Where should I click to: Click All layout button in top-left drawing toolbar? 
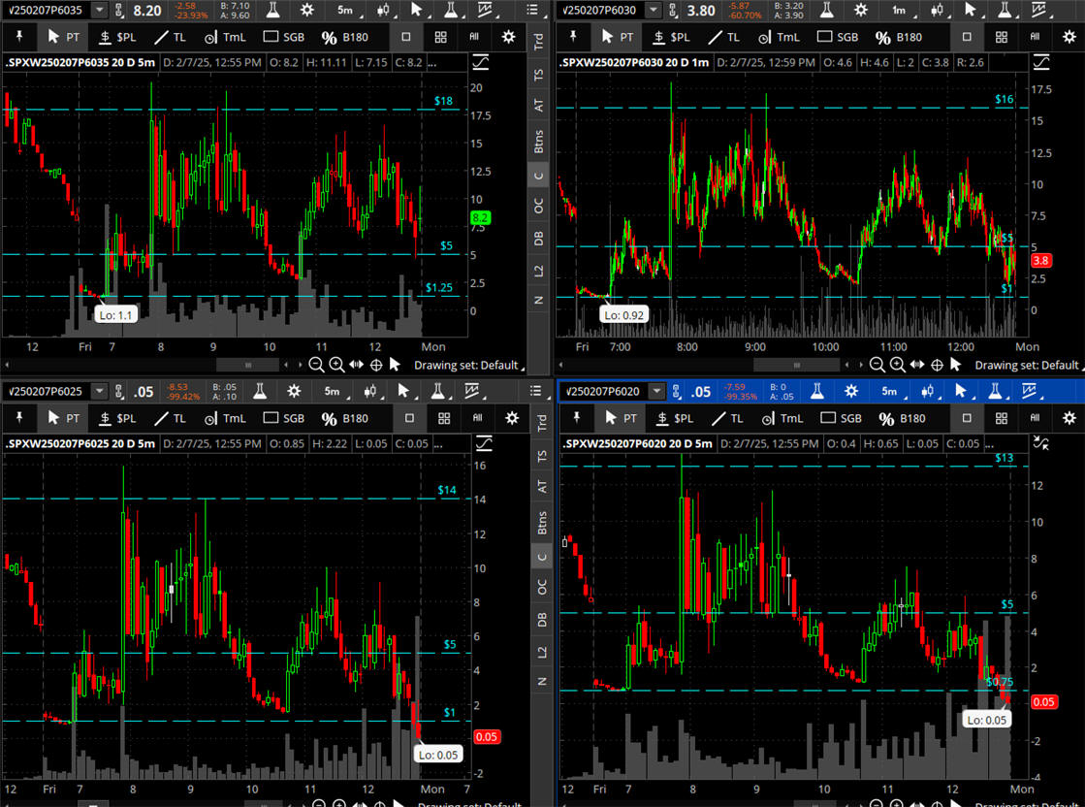pyautogui.click(x=475, y=38)
